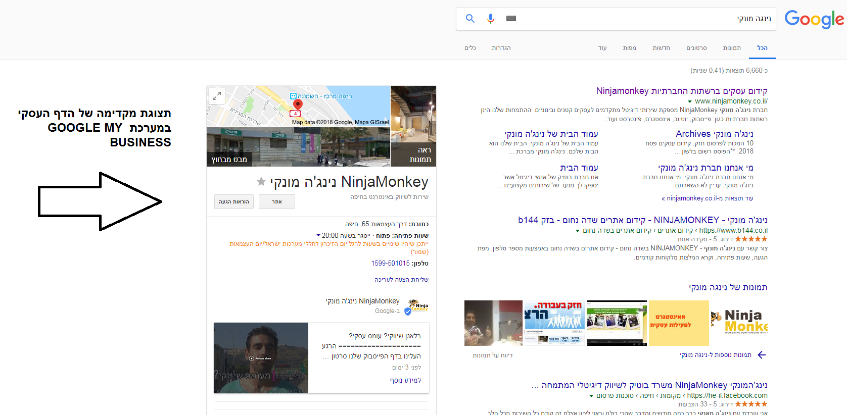
Task: Open the הכל search tab
Action: 762,48
